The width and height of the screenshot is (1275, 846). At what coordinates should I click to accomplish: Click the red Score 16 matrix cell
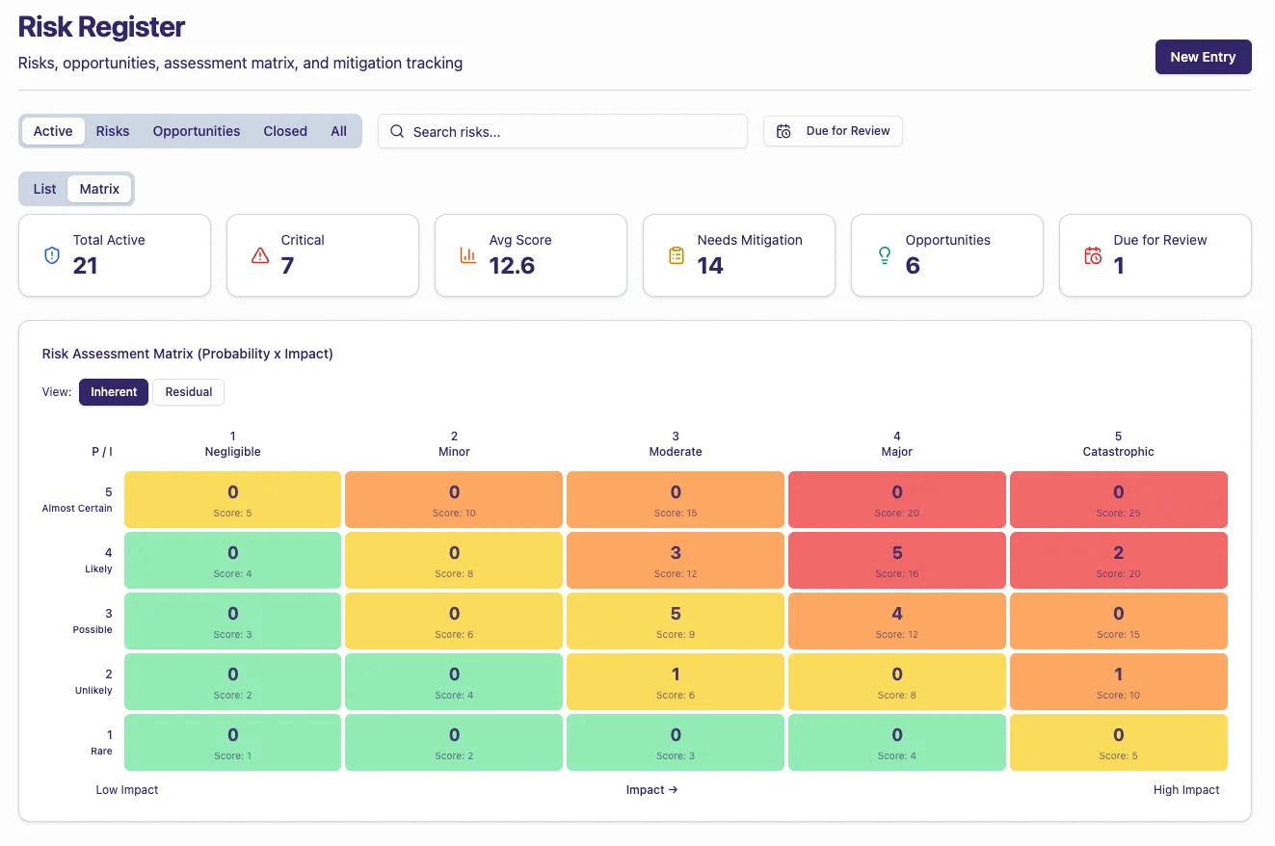(x=896, y=560)
